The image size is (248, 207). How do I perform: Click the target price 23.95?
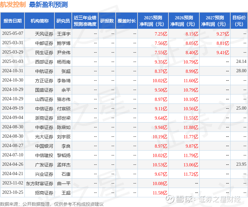tap(241, 164)
